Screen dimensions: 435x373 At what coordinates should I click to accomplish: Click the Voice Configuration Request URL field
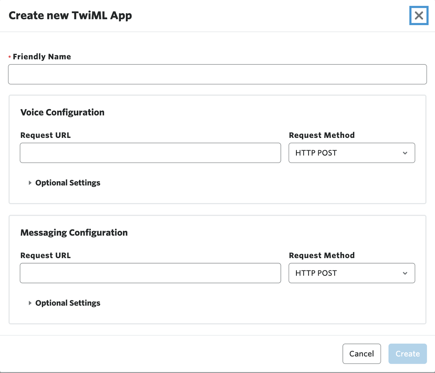tap(150, 153)
